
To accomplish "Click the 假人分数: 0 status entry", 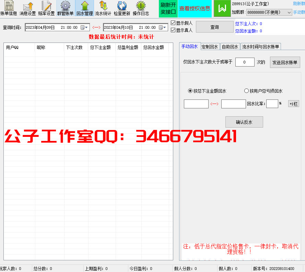I will (x=185, y=269).
